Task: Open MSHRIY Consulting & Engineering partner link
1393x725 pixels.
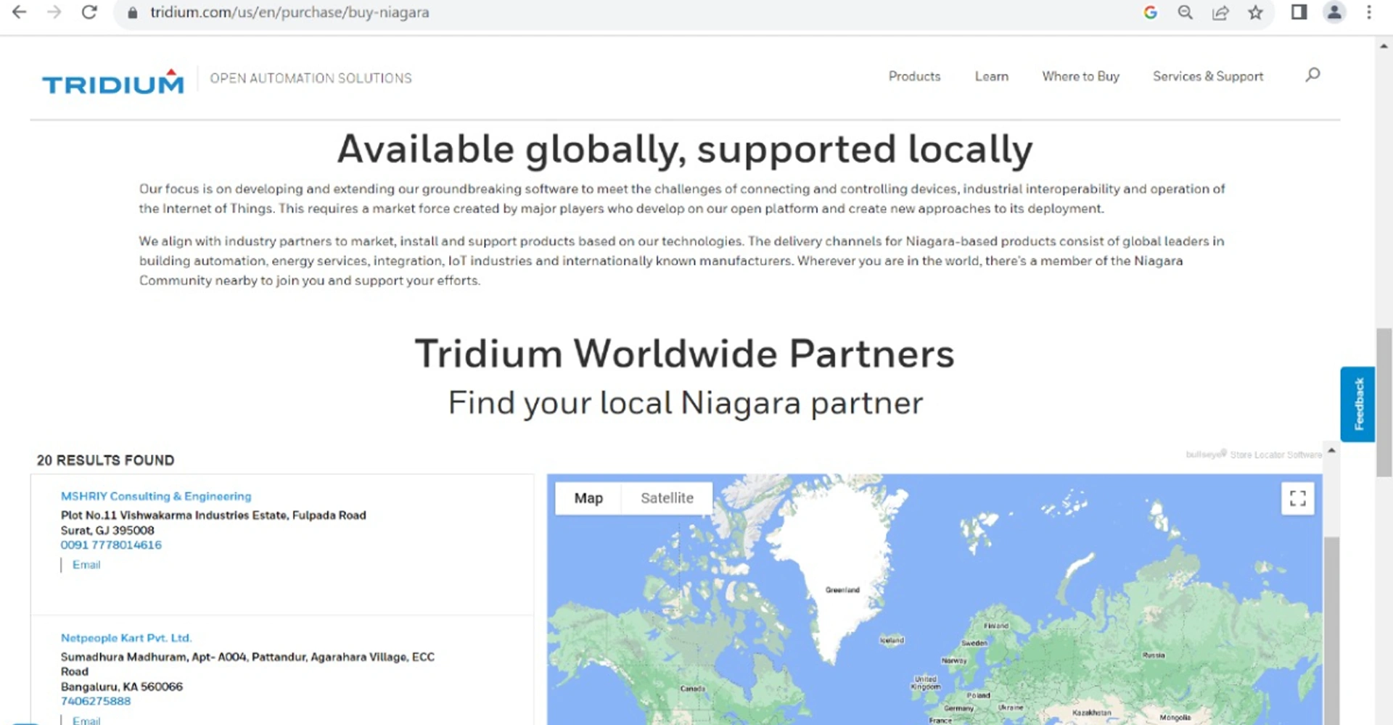Action: (156, 496)
